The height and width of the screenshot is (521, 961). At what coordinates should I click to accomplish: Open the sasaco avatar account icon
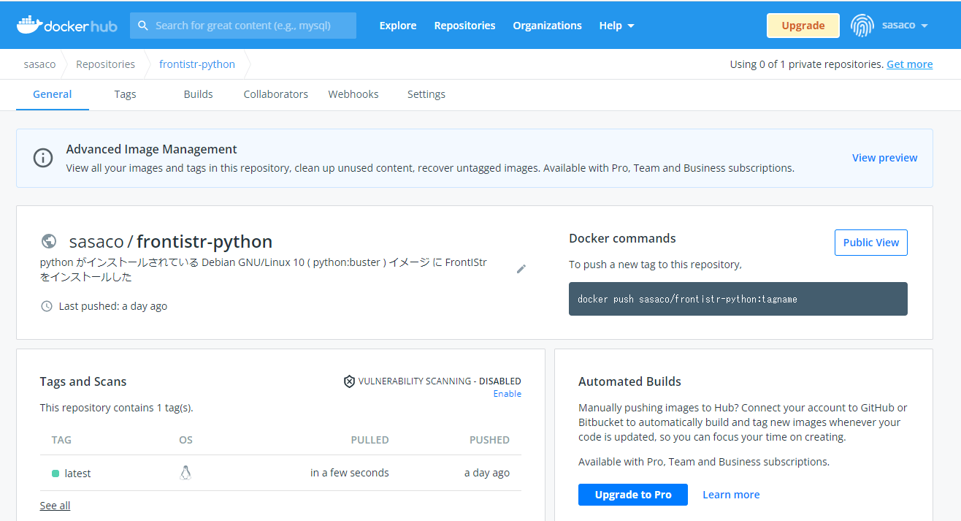tap(862, 25)
